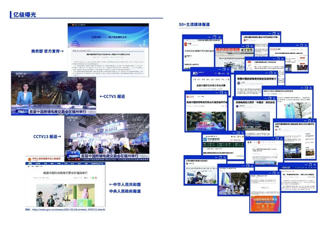Maximize the People's Daily article window
The width and height of the screenshot is (332, 226).
[x=221, y=93]
